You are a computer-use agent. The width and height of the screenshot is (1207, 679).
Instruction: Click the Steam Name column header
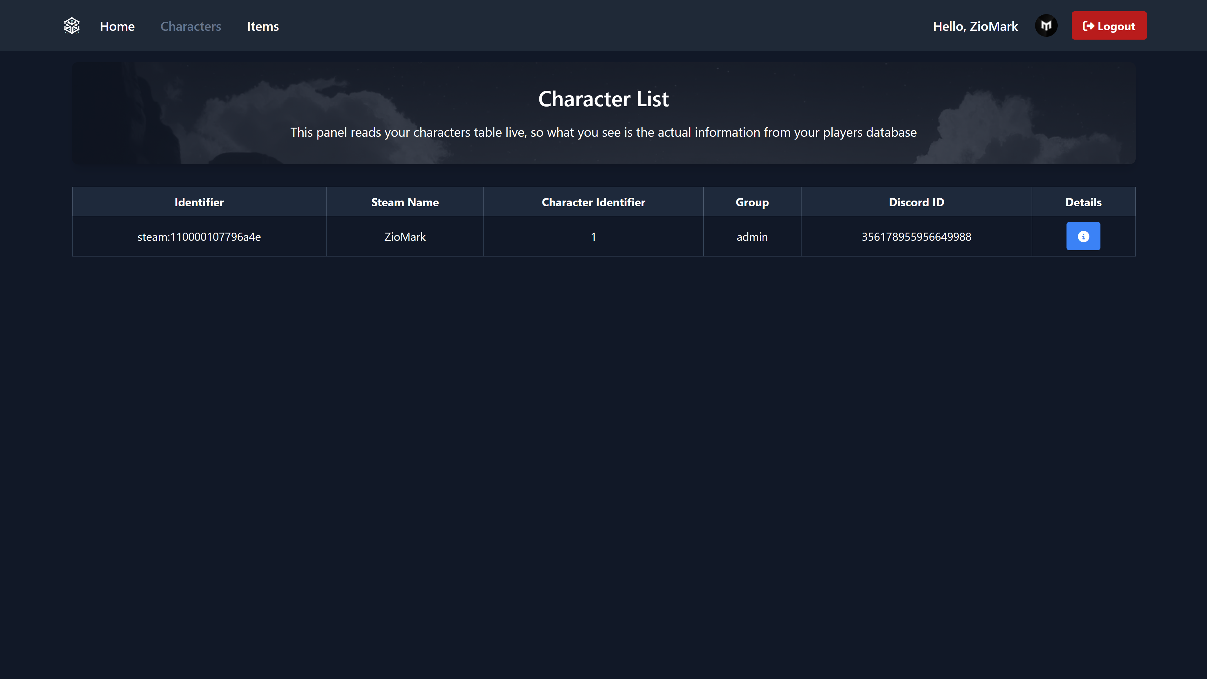(x=405, y=202)
